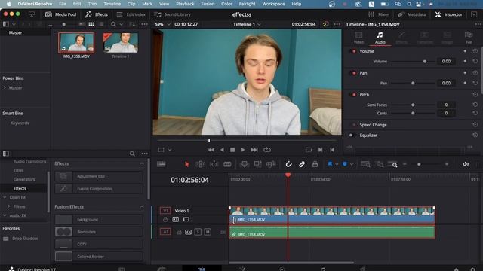Select the IMG_1358.MOV media thumbnail
483x271 pixels.
[x=76, y=43]
